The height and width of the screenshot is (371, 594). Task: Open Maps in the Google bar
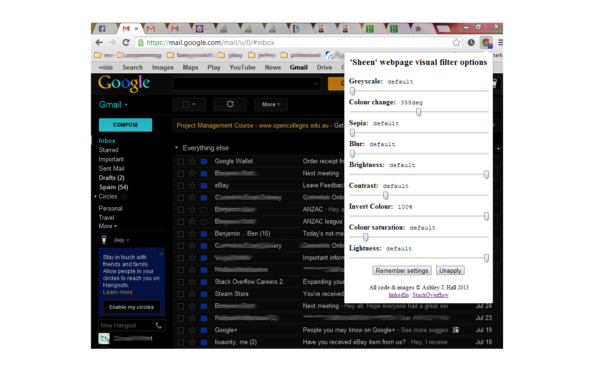(190, 67)
